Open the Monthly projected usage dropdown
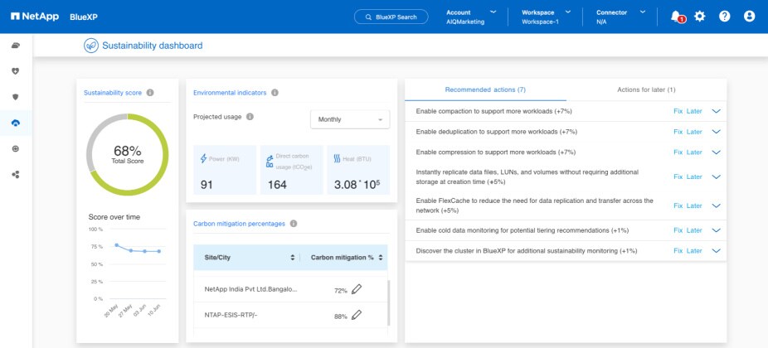This screenshot has height=348, width=768. (349, 119)
